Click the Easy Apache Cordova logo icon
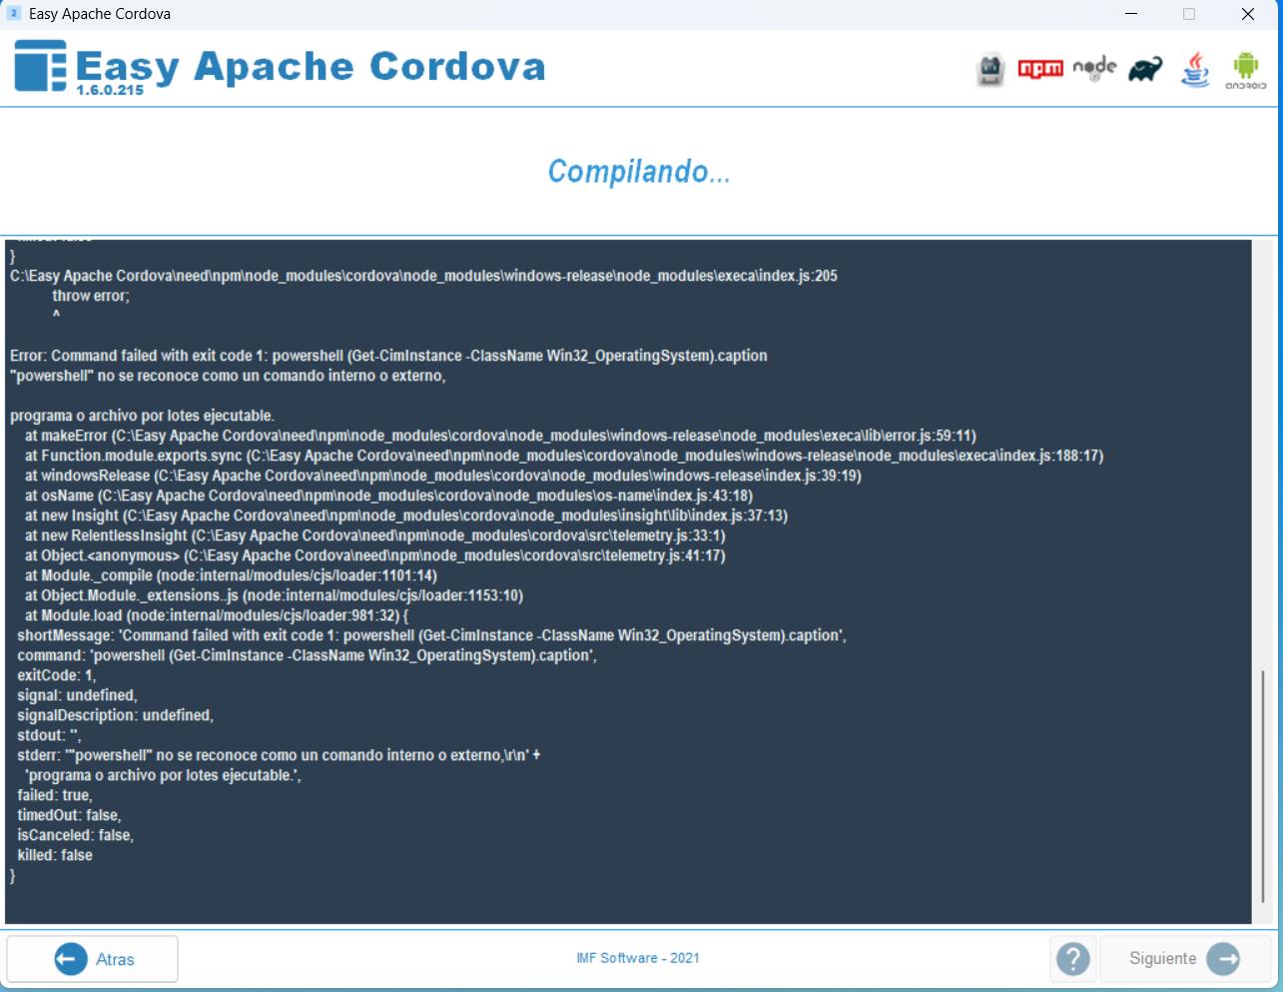 point(41,66)
